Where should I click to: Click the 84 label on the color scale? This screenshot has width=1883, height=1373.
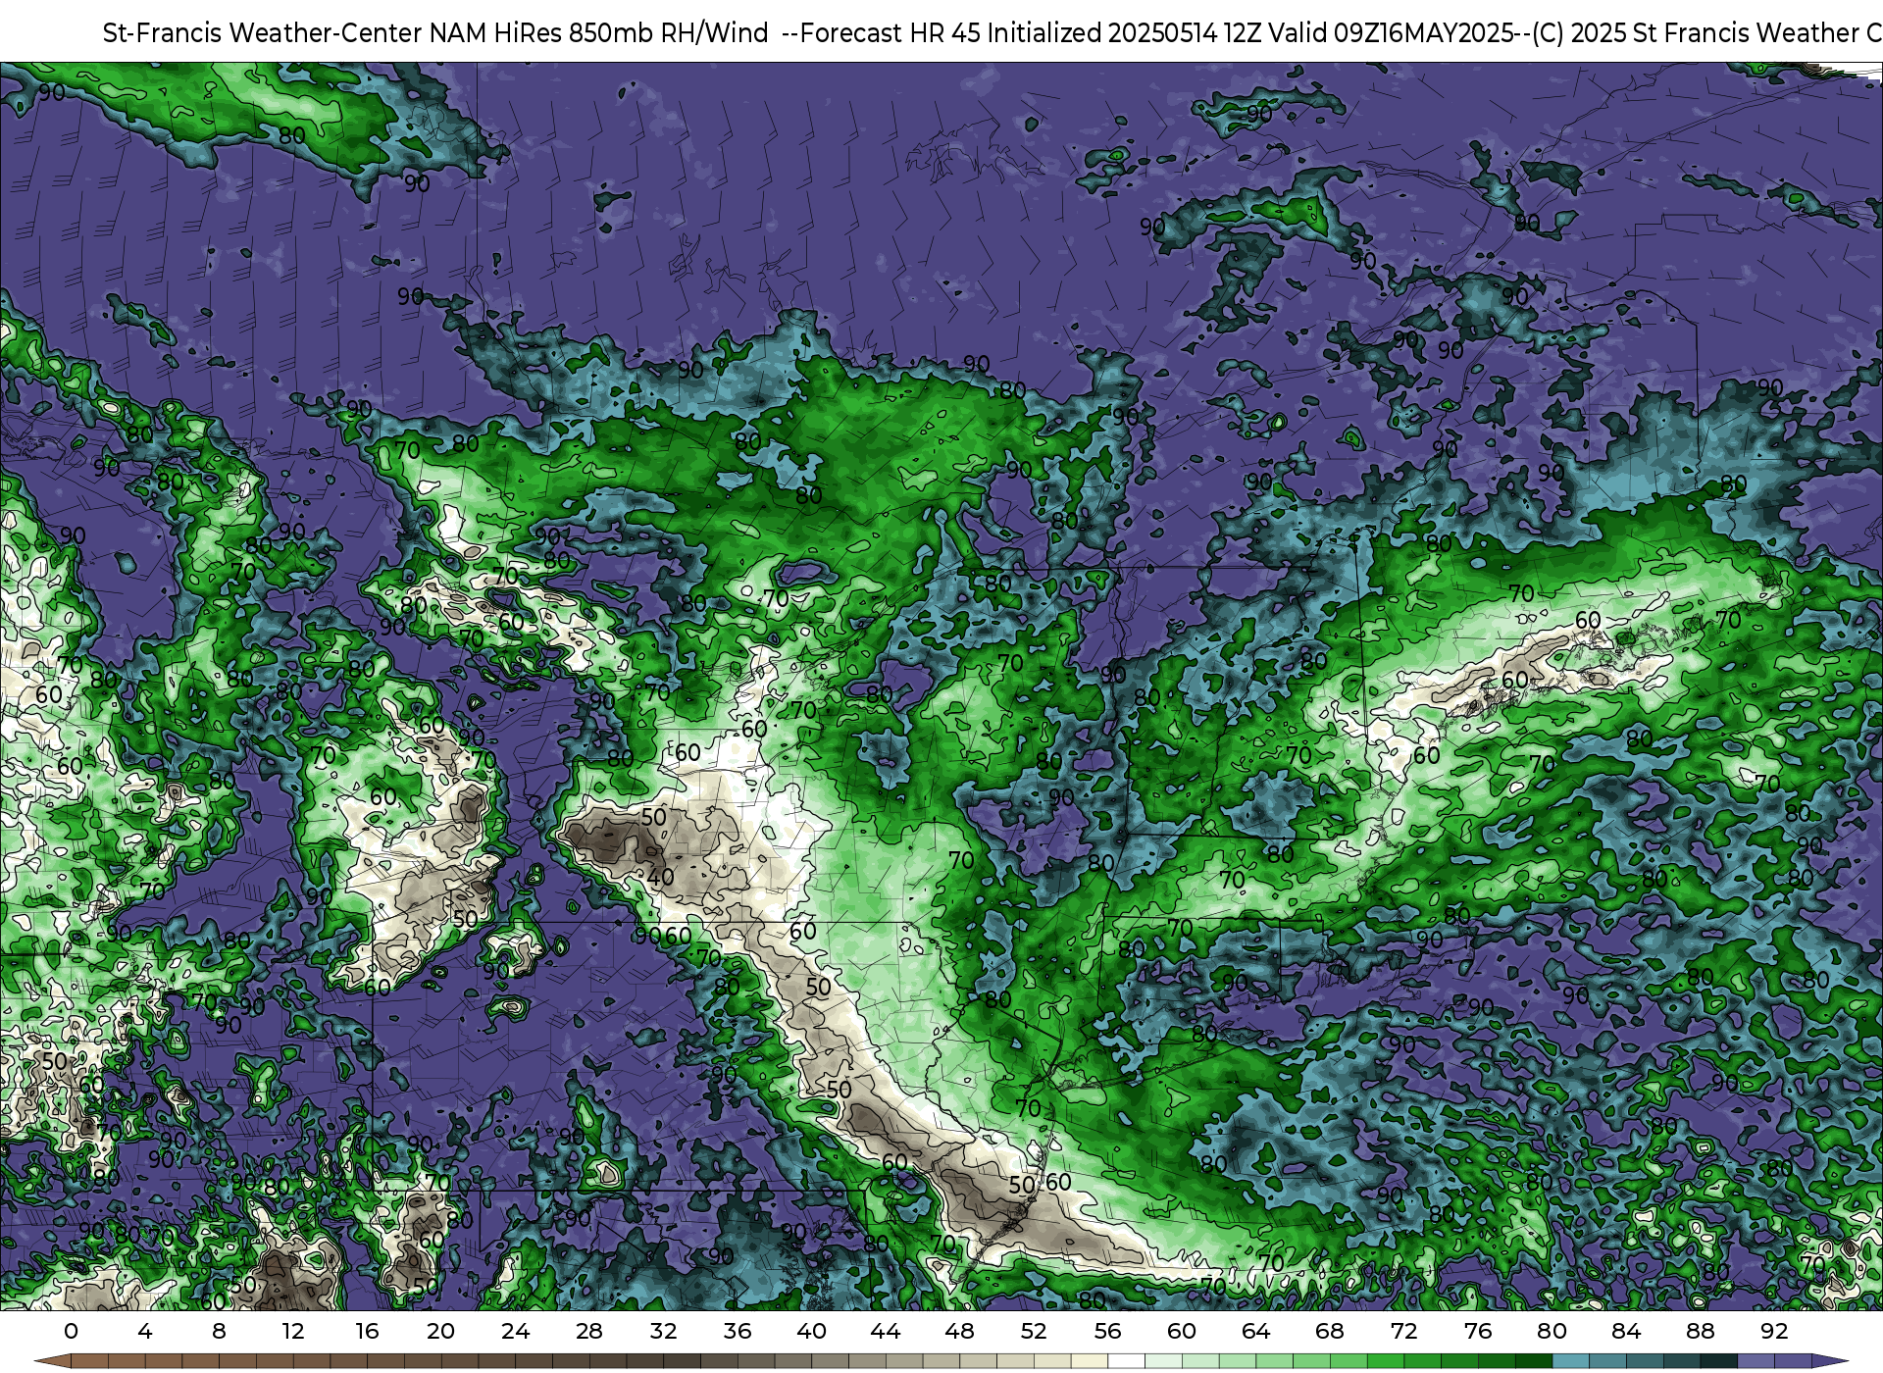coord(1626,1331)
